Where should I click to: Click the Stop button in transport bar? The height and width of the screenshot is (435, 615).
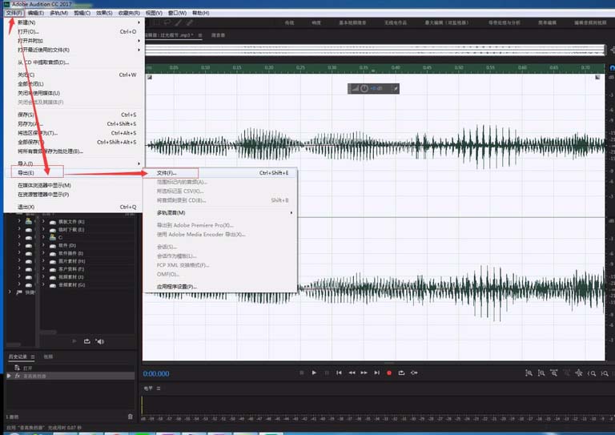(301, 373)
